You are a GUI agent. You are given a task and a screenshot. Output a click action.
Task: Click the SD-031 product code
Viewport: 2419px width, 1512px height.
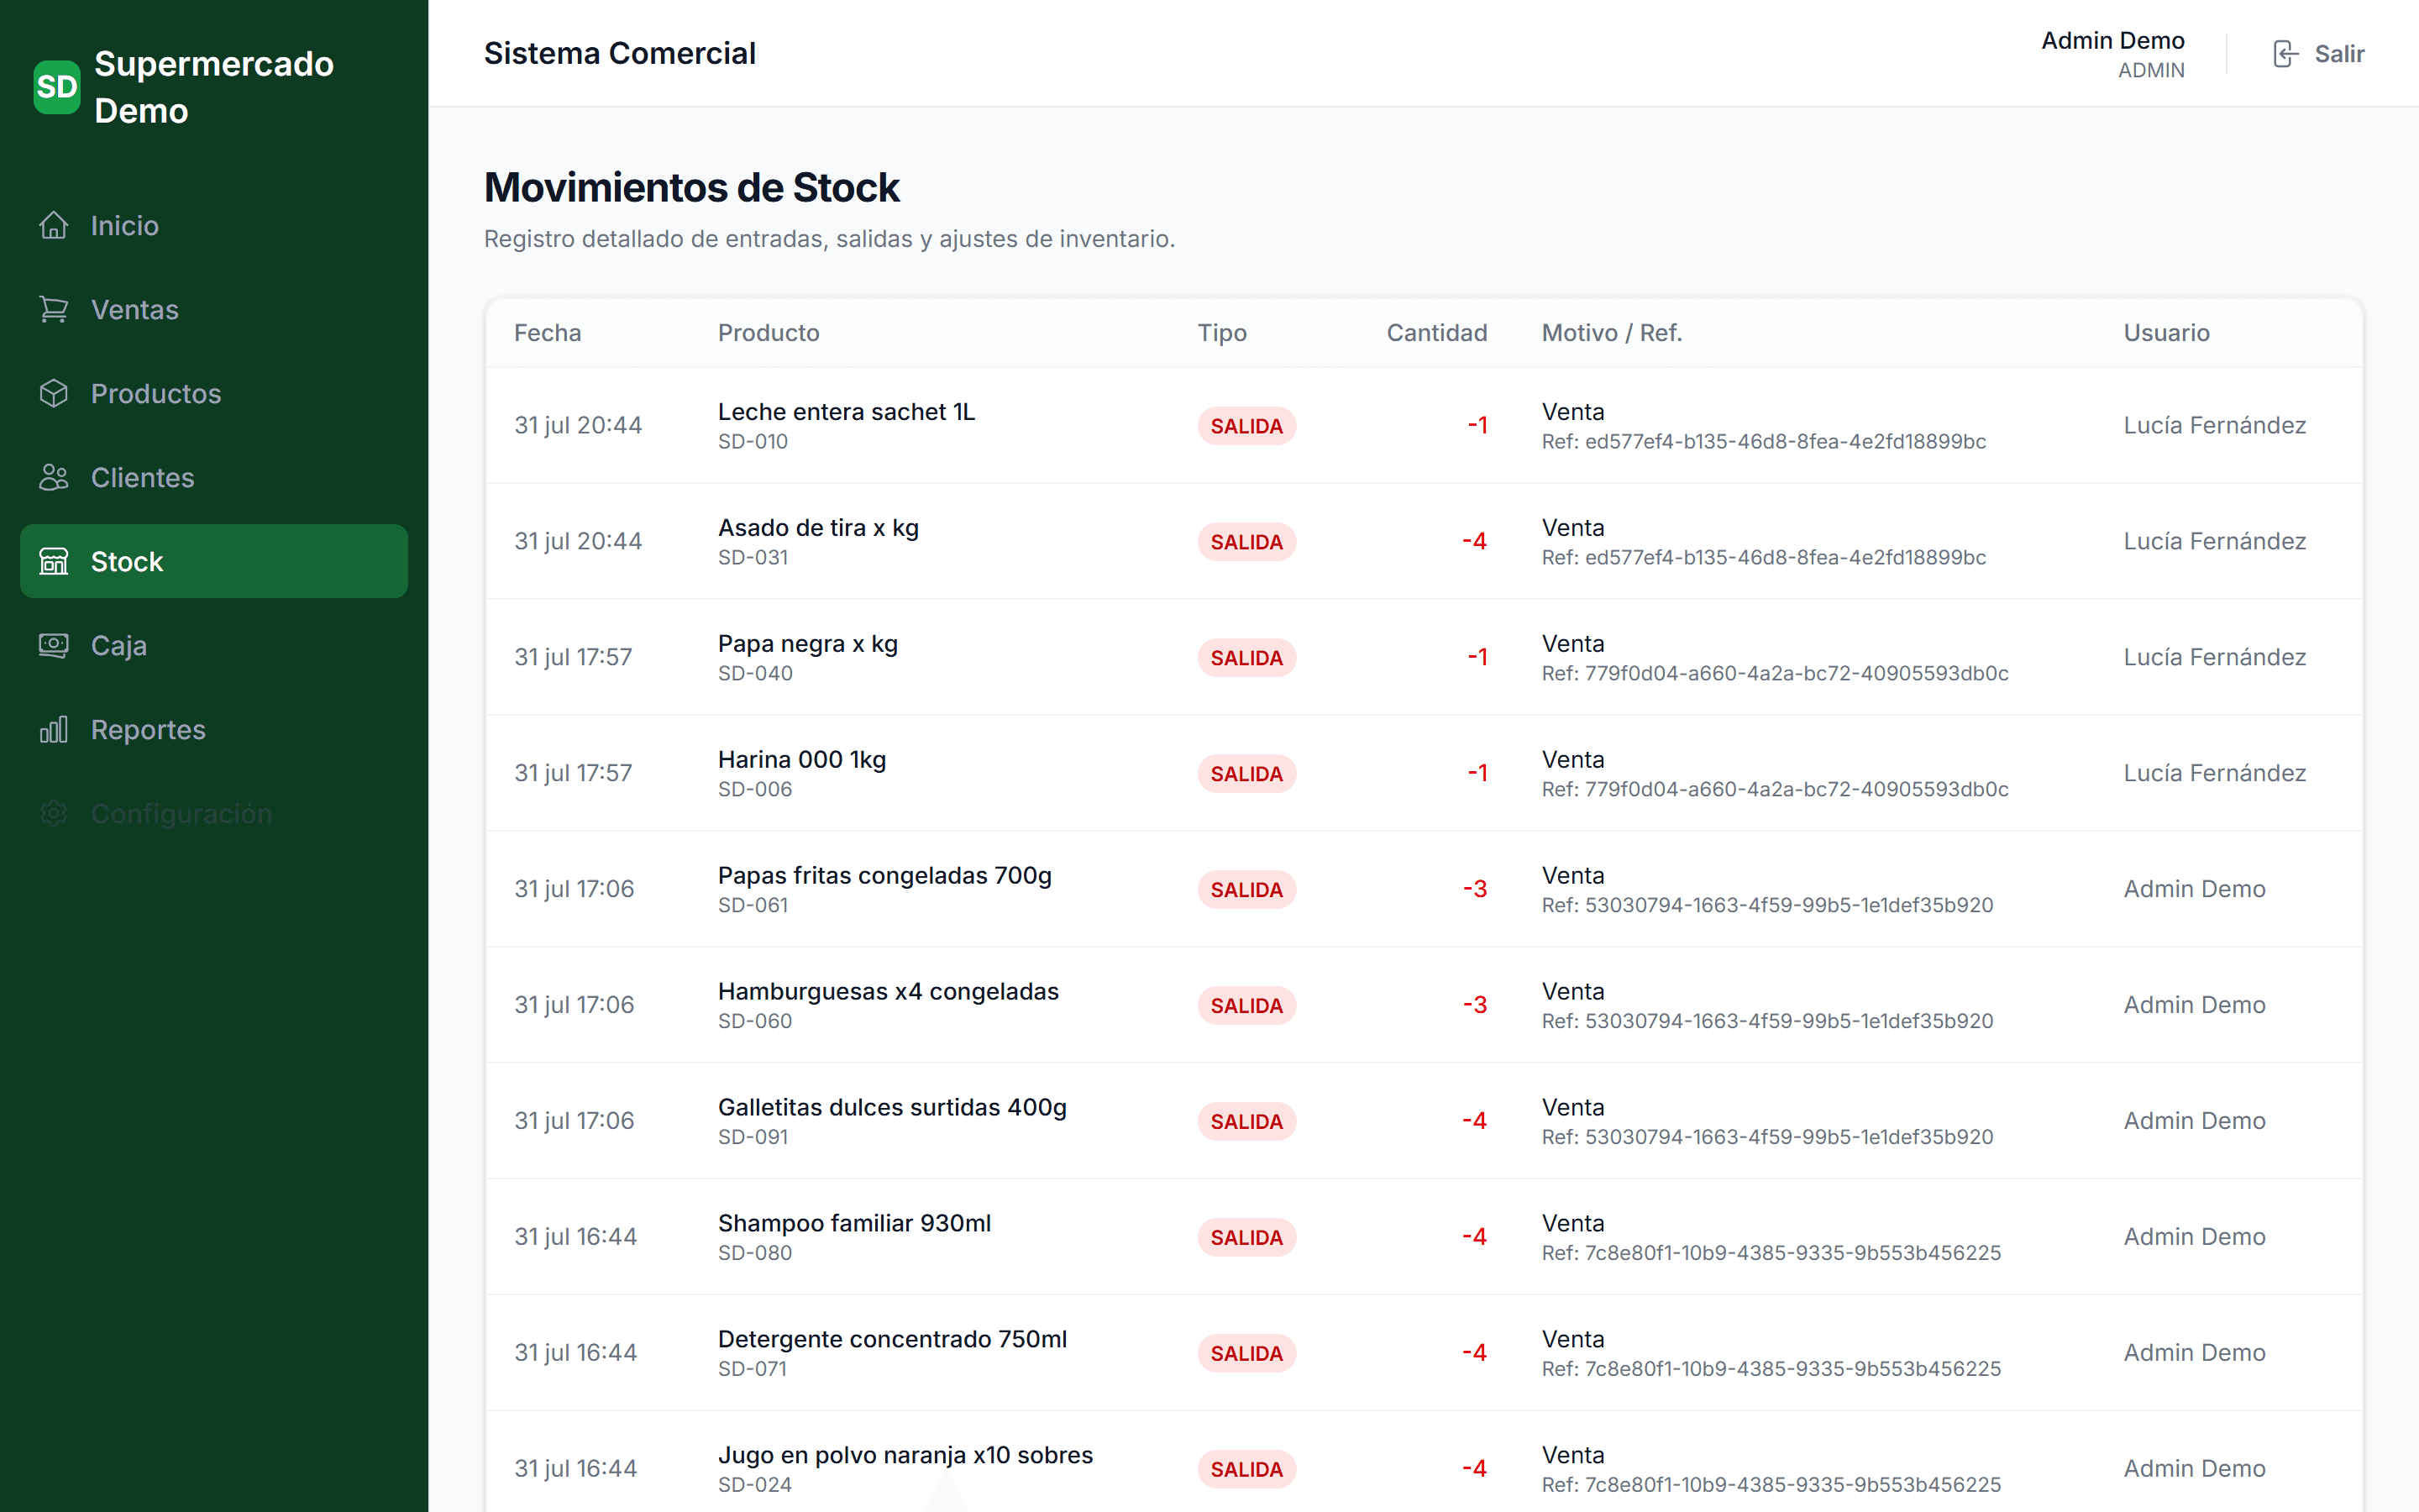click(753, 557)
